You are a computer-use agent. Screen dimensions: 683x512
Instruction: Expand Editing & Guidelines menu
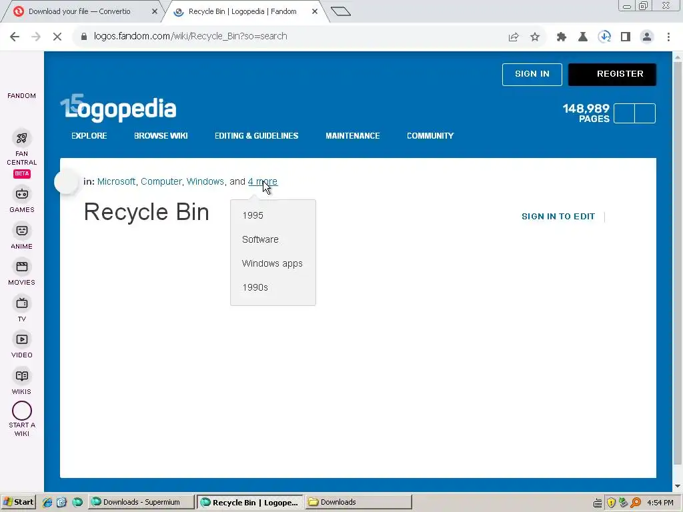point(257,136)
